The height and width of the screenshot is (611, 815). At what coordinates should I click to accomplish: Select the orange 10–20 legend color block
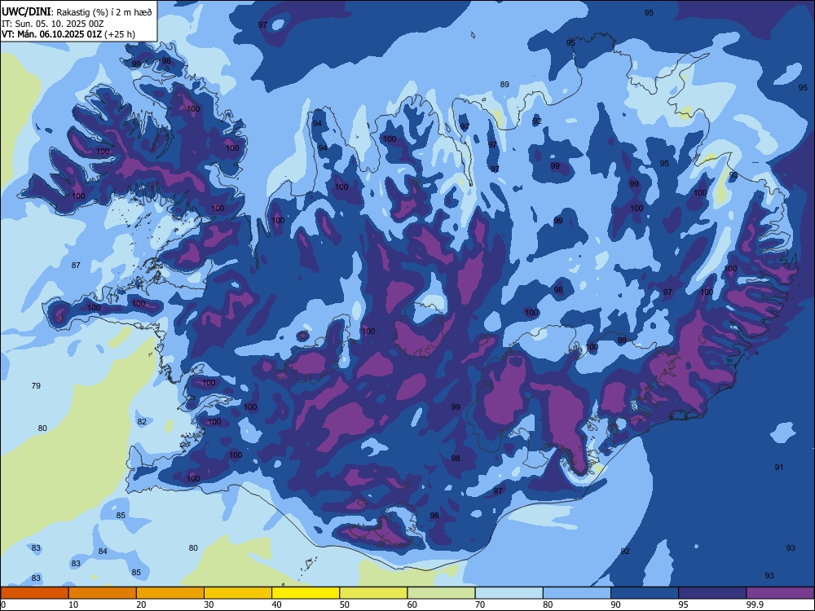click(103, 593)
